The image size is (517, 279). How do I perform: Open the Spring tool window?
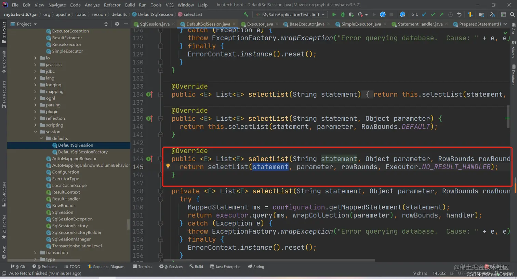pyautogui.click(x=256, y=267)
